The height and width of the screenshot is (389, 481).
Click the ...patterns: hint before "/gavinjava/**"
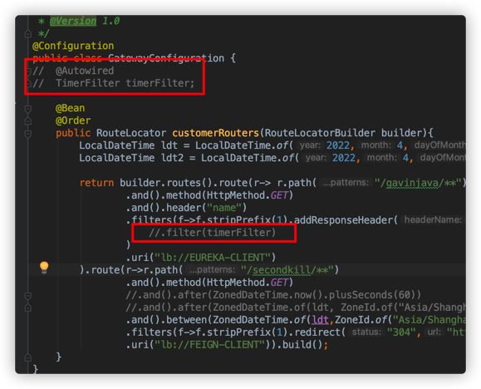tap(346, 183)
